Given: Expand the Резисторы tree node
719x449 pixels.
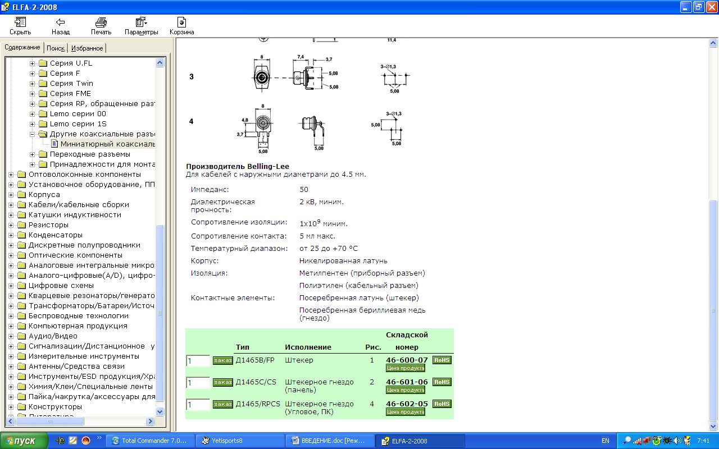Looking at the screenshot, I should pyautogui.click(x=11, y=225).
